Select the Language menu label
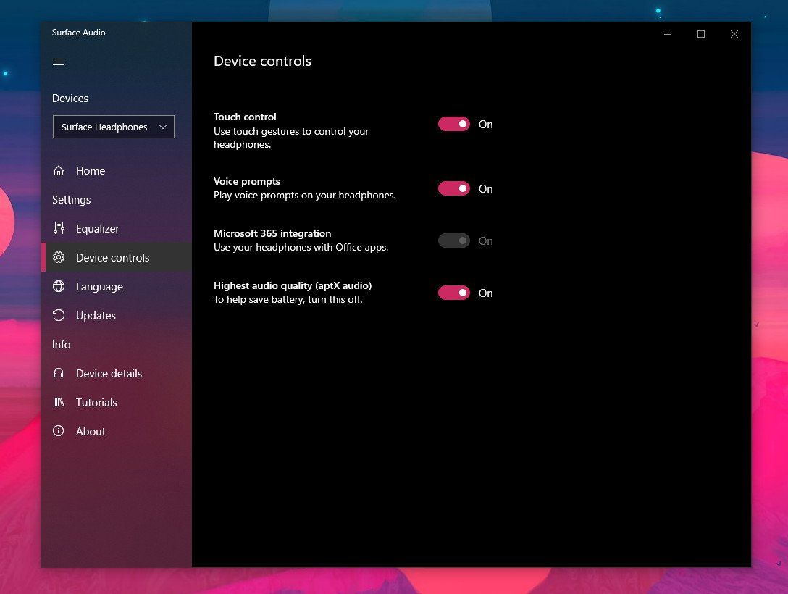This screenshot has height=594, width=788. coord(99,287)
